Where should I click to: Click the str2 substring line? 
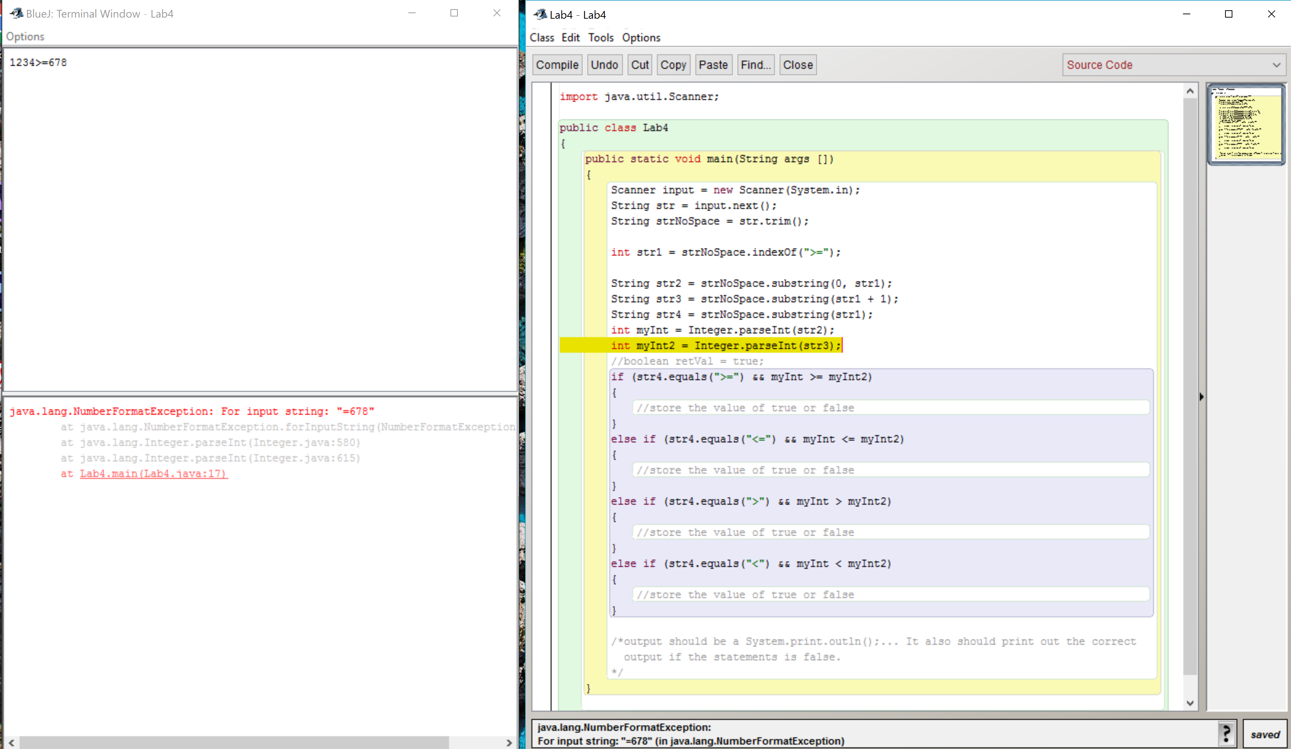[x=751, y=283]
